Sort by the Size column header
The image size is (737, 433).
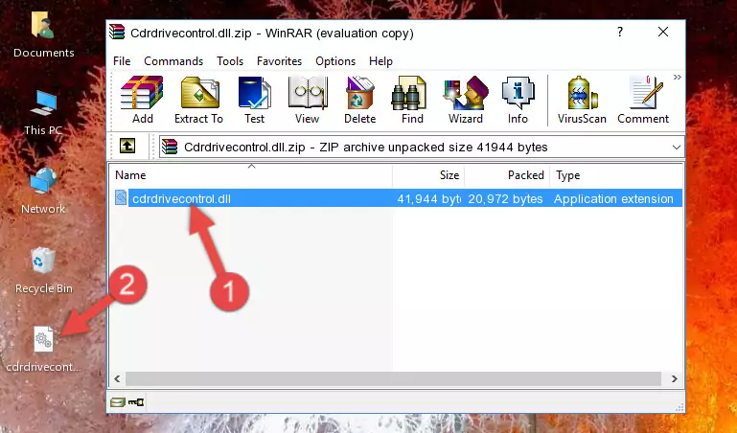428,175
